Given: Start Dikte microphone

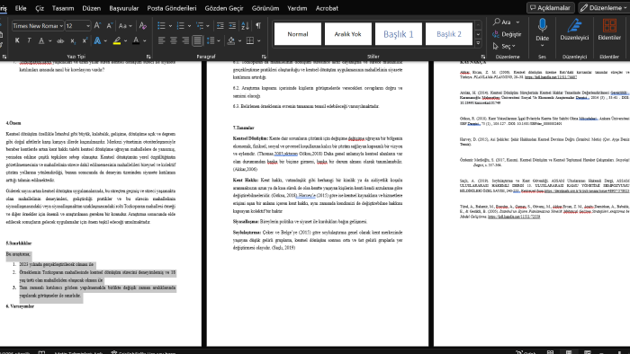Looking at the screenshot, I should pos(543,31).
